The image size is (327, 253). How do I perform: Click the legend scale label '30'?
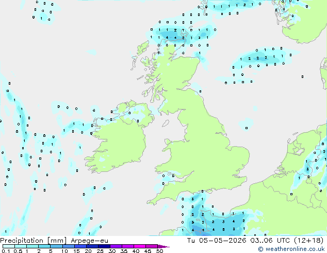coord(112,251)
